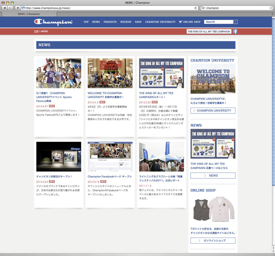This screenshot has height=256, width=275.
Task: Click inside the site Search field
Action: pos(218,22)
